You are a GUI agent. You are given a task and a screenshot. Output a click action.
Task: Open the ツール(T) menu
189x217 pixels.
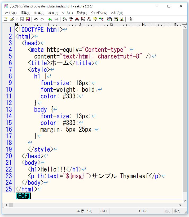[67, 13]
